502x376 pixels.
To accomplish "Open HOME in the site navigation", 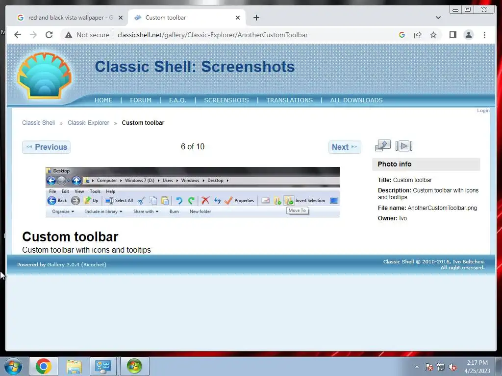I will pyautogui.click(x=103, y=100).
